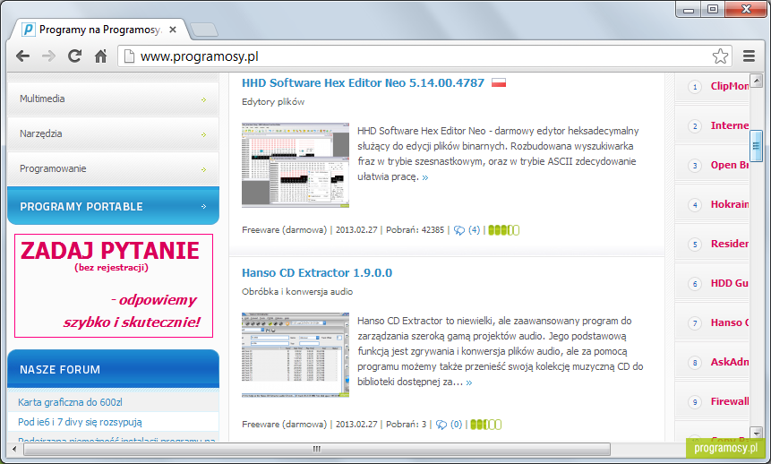
Task: Open Hanso CD Extractor 1.9.0.0 title link
Action: pos(317,272)
